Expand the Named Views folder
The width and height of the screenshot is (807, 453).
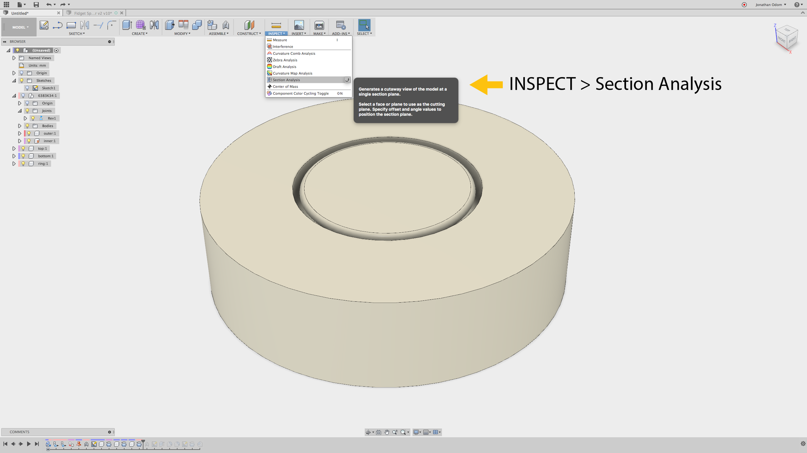coord(14,58)
